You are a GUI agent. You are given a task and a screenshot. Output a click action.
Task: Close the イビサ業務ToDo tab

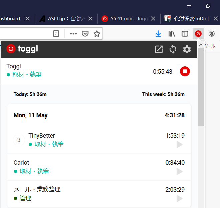pos(216,18)
